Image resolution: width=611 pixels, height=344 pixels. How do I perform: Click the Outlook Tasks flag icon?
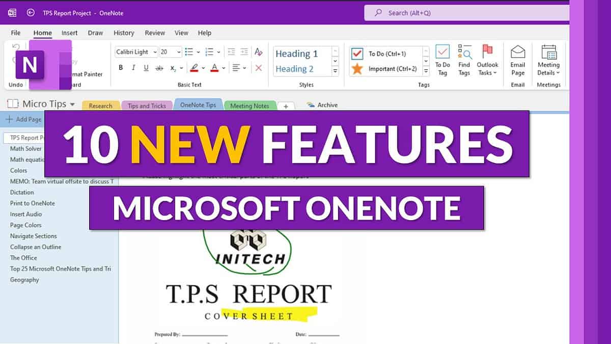pos(488,51)
